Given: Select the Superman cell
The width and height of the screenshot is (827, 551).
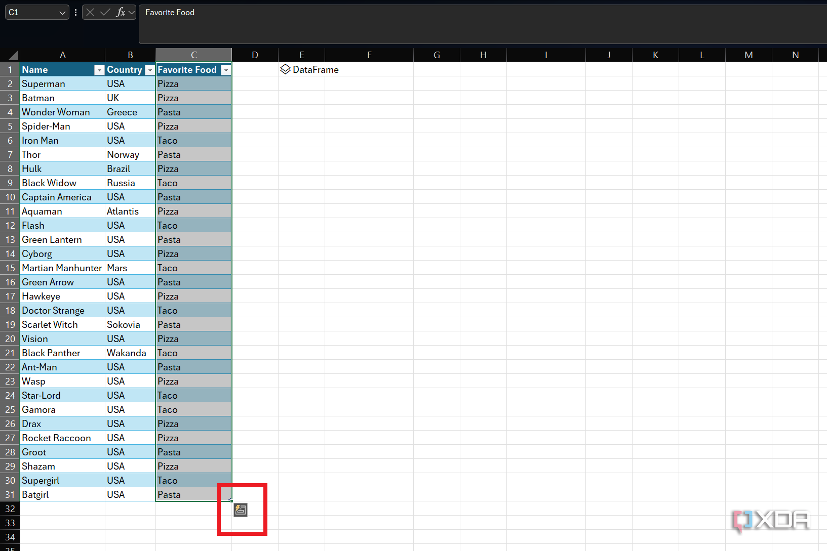Looking at the screenshot, I should click(62, 83).
